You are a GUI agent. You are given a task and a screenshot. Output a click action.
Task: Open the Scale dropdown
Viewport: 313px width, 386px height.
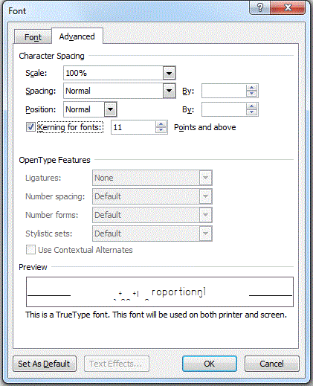pos(169,73)
